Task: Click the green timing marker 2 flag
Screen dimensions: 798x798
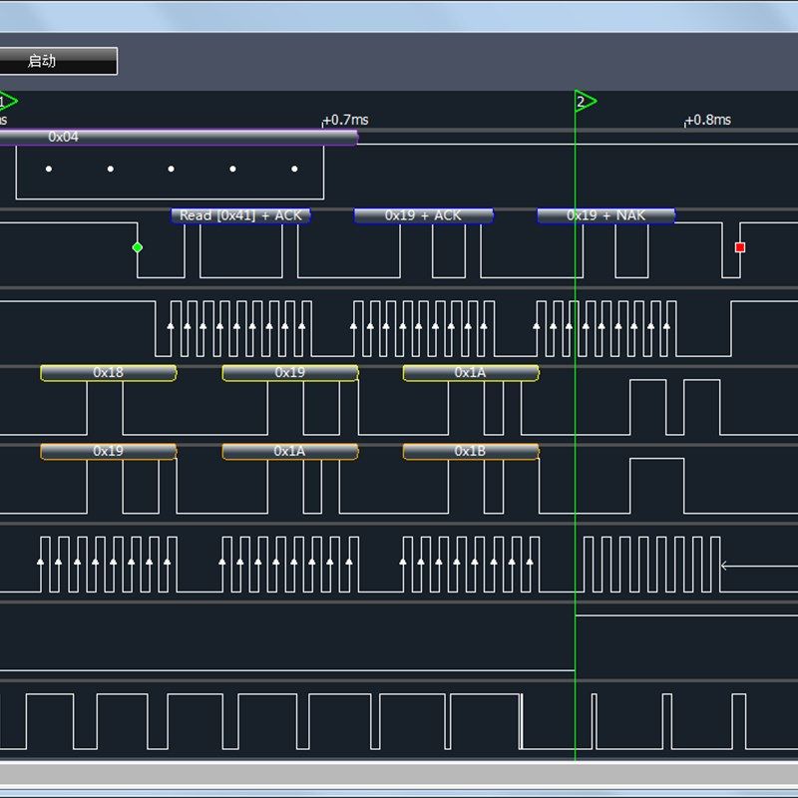Action: coord(586,102)
